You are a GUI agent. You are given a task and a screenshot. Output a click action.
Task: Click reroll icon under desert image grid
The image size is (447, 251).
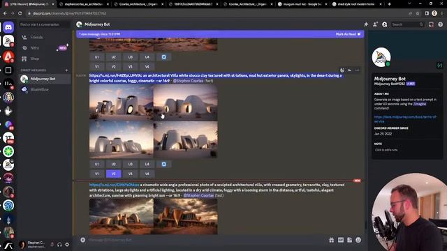point(164,57)
